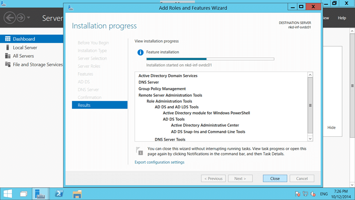The width and height of the screenshot is (355, 200).
Task: Open the taskbar icon beside the Start button
Action: pyautogui.click(x=24, y=194)
